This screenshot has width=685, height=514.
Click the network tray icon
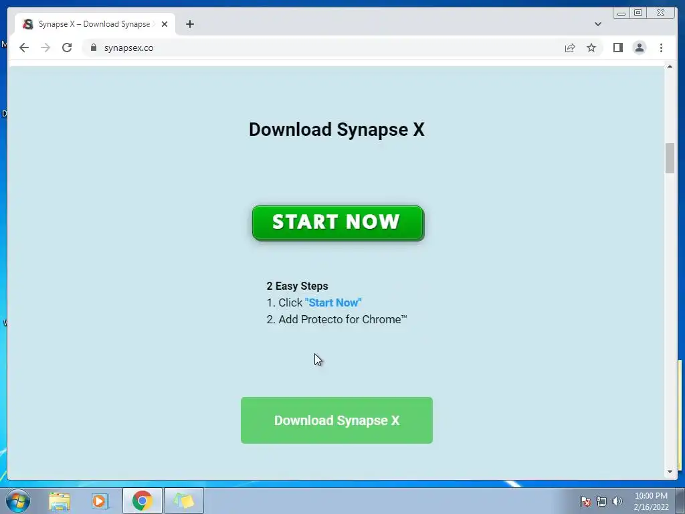601,501
